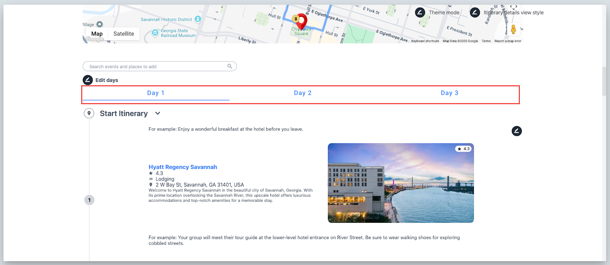Click the Lodging category text
Viewport: 610px width, 265px height.
click(165, 179)
